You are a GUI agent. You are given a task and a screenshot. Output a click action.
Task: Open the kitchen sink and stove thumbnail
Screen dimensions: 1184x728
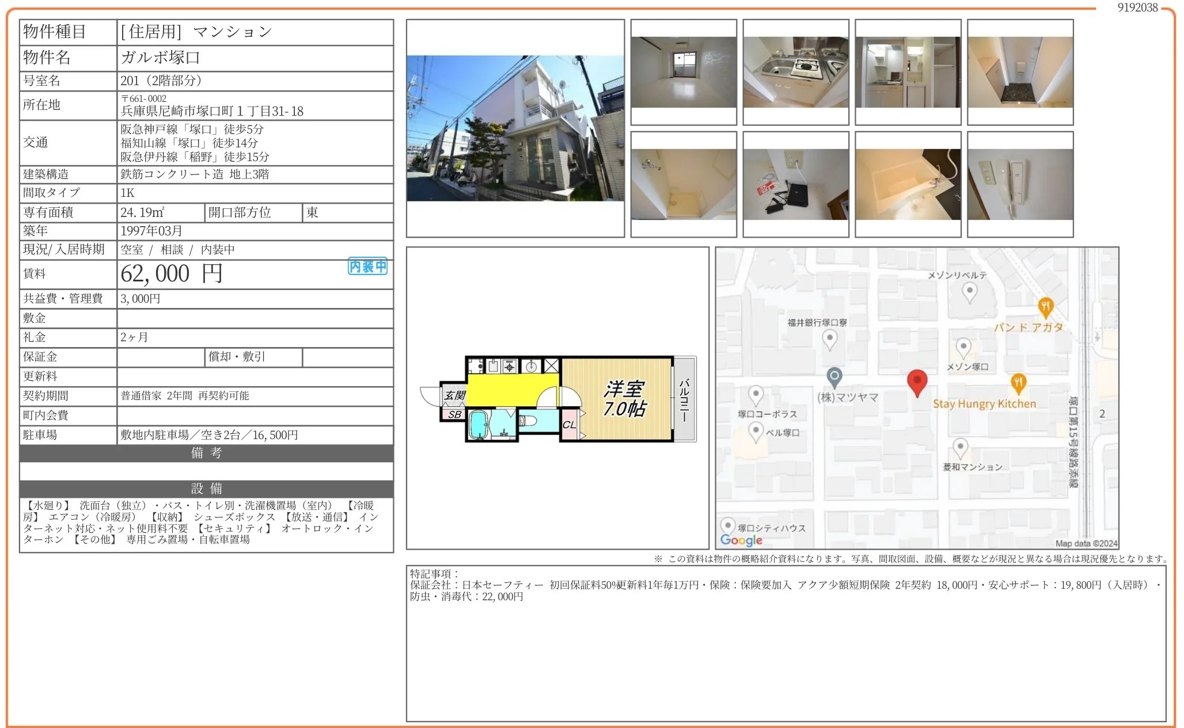click(x=795, y=73)
